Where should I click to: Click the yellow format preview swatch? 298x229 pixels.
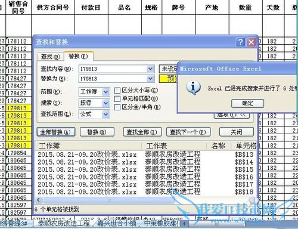(168, 79)
